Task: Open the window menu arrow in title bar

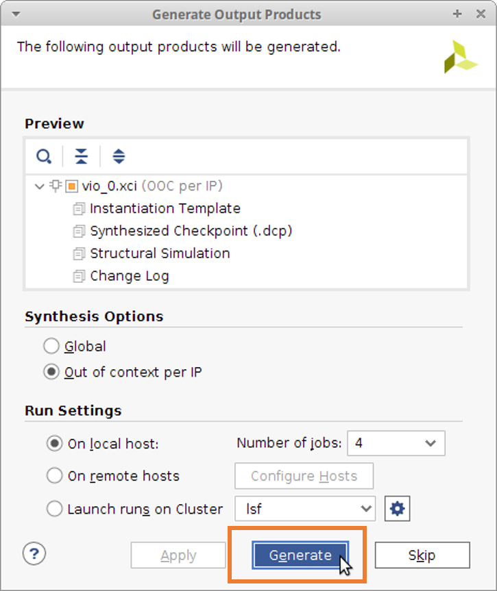Action: click(x=16, y=14)
